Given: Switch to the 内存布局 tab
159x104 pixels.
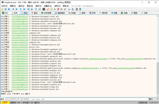Looking at the screenshot, I should tap(46, 13).
